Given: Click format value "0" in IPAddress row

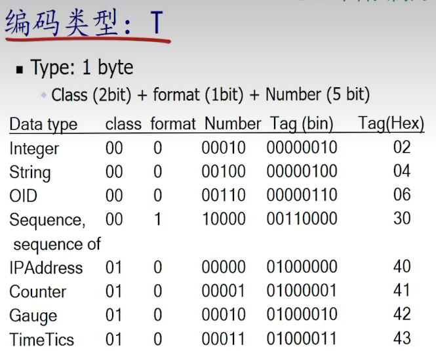Looking at the screenshot, I should (157, 268).
